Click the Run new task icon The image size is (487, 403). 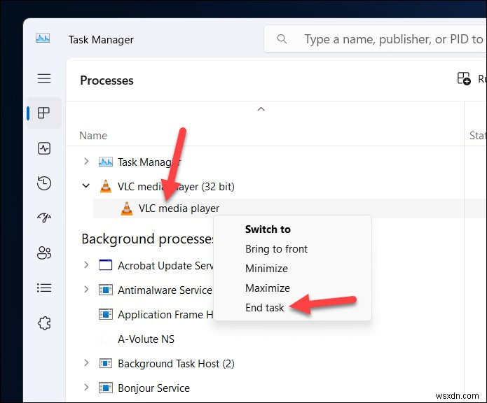pyautogui.click(x=464, y=78)
